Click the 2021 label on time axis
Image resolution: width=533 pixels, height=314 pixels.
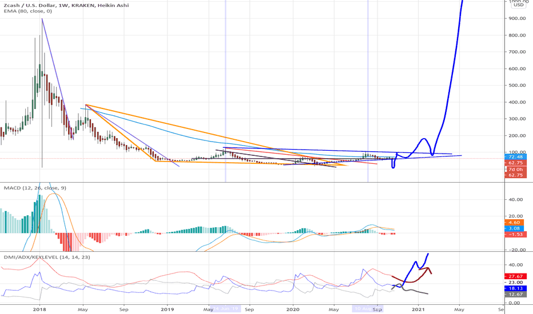[418, 309]
